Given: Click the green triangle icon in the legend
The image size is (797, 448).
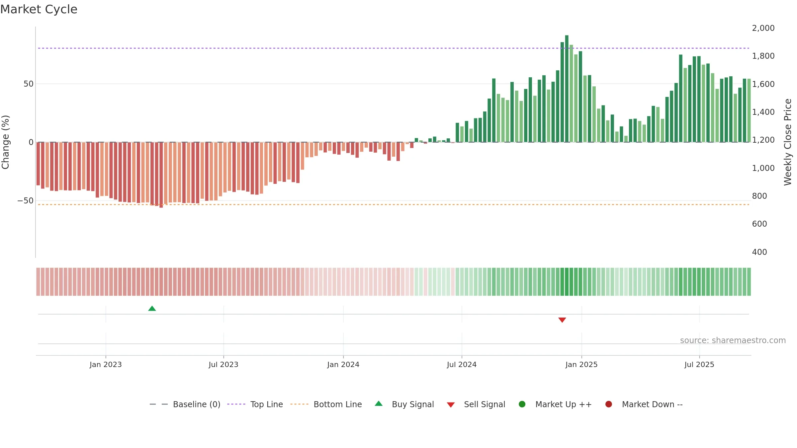Looking at the screenshot, I should [379, 404].
